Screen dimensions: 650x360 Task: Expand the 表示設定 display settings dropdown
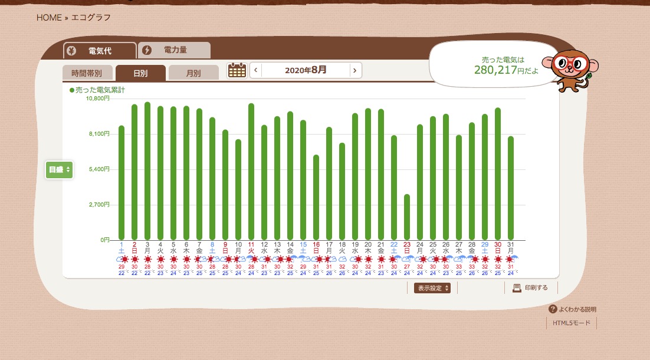pyautogui.click(x=434, y=288)
